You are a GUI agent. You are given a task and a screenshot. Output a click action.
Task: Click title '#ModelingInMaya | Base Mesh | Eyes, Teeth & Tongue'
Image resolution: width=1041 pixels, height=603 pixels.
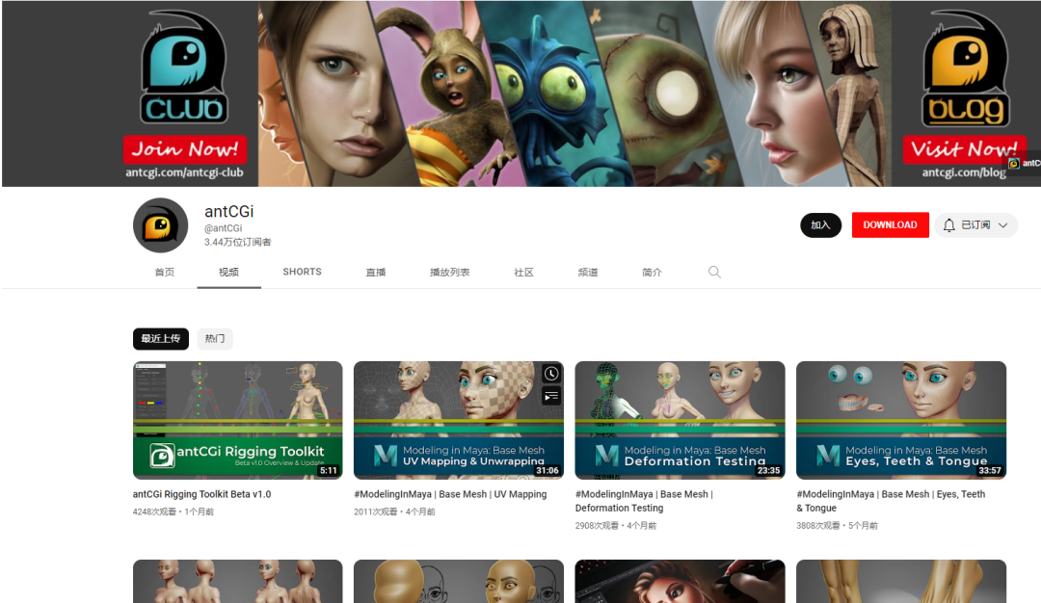click(x=891, y=501)
